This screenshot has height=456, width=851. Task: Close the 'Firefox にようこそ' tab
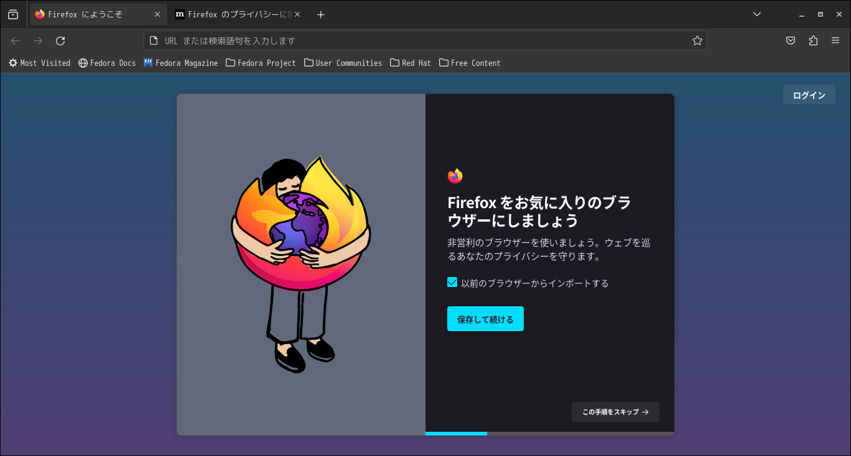coord(157,14)
